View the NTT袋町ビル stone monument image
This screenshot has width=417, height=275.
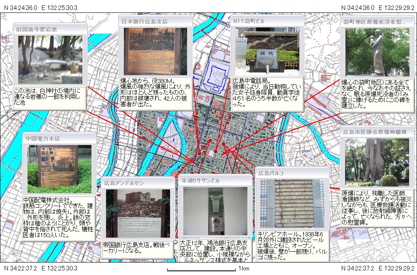266,51
